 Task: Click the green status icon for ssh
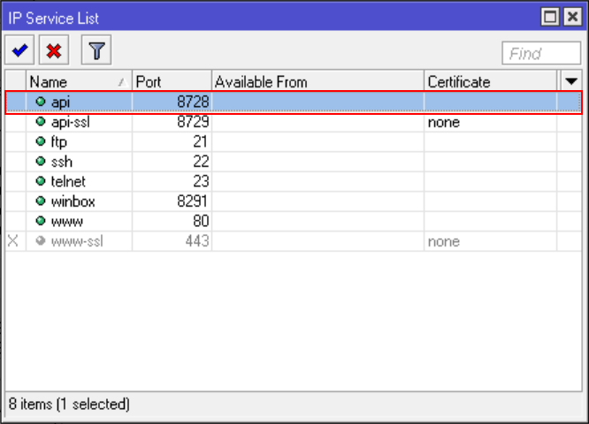(41, 161)
